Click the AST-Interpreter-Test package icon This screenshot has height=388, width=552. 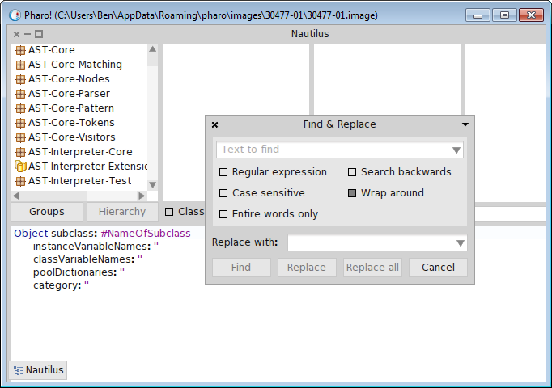(20, 181)
